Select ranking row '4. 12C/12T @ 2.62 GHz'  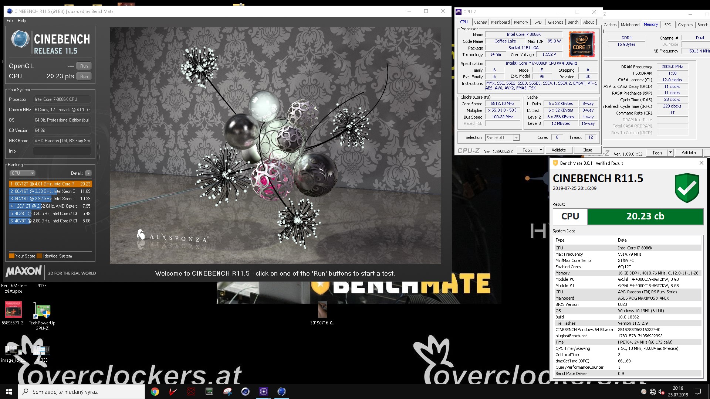(50, 206)
